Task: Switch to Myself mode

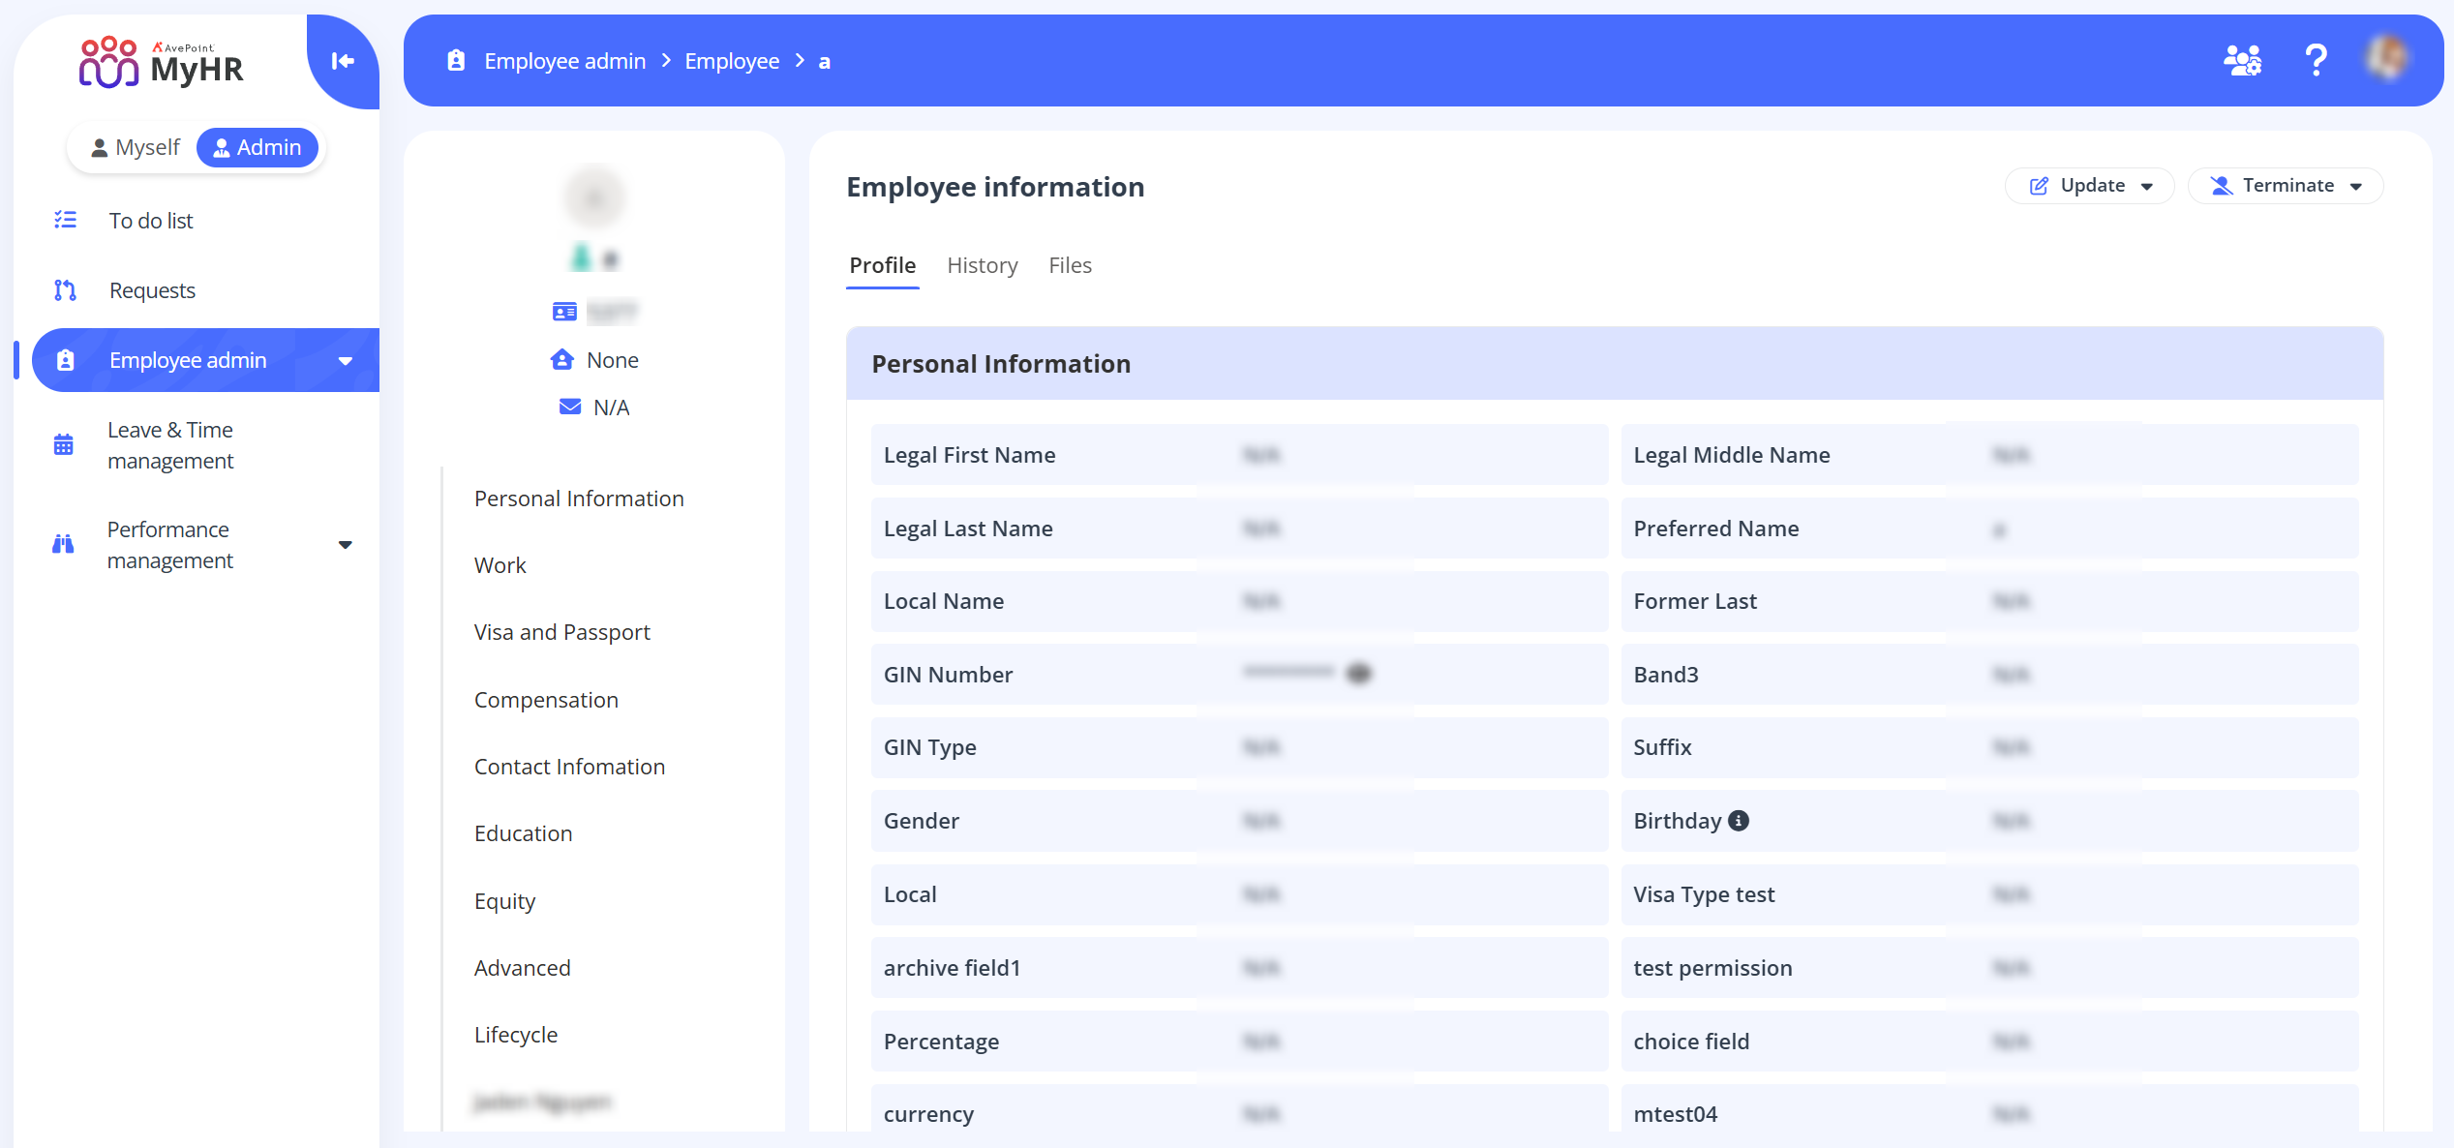Action: coord(136,147)
